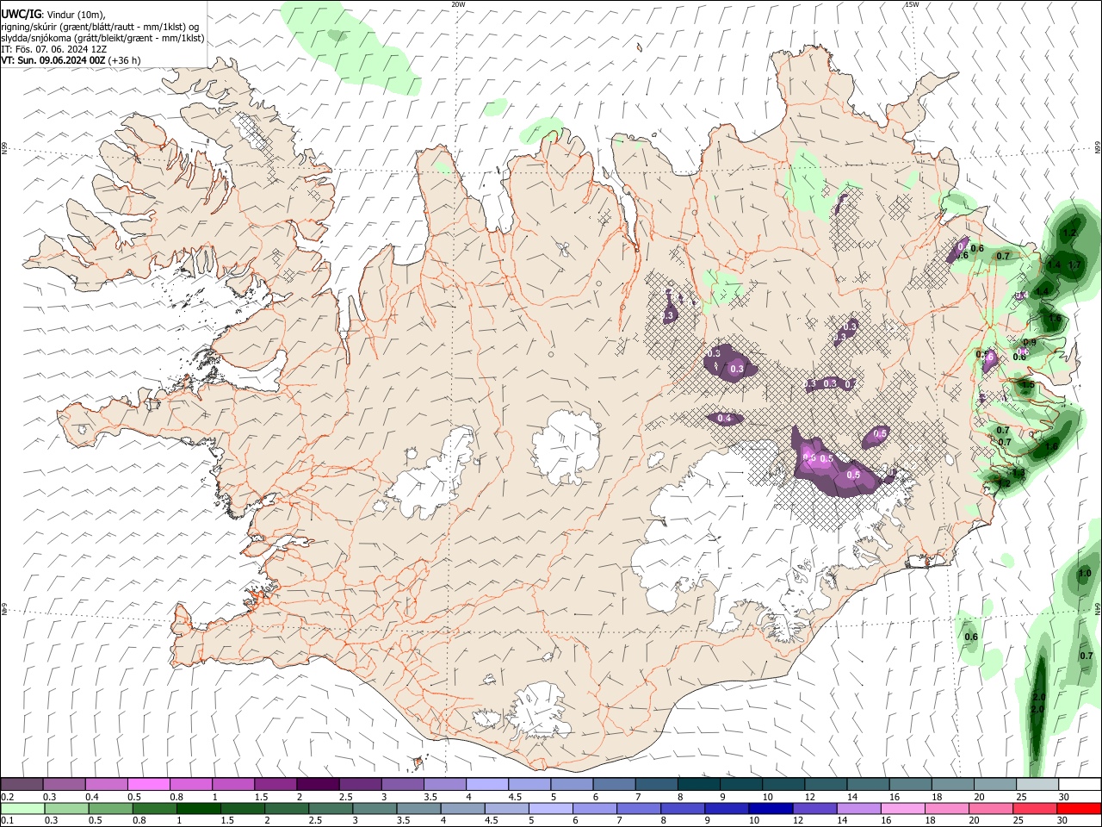Viewport: 1102px width, 827px height.
Task: Click the offshore 0.6 value in the southeast sea
Action: coord(971,637)
